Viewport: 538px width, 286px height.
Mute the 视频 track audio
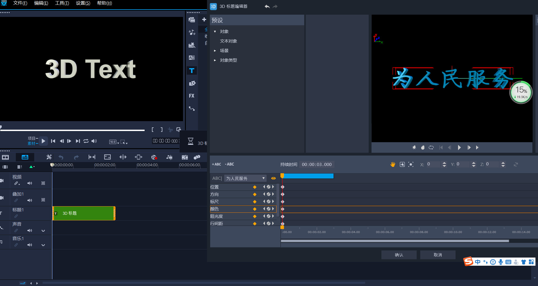click(x=30, y=183)
